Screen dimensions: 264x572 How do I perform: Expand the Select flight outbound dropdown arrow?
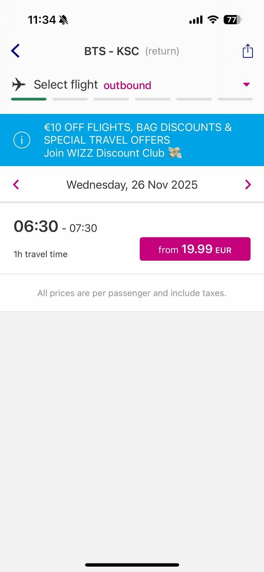pos(246,84)
